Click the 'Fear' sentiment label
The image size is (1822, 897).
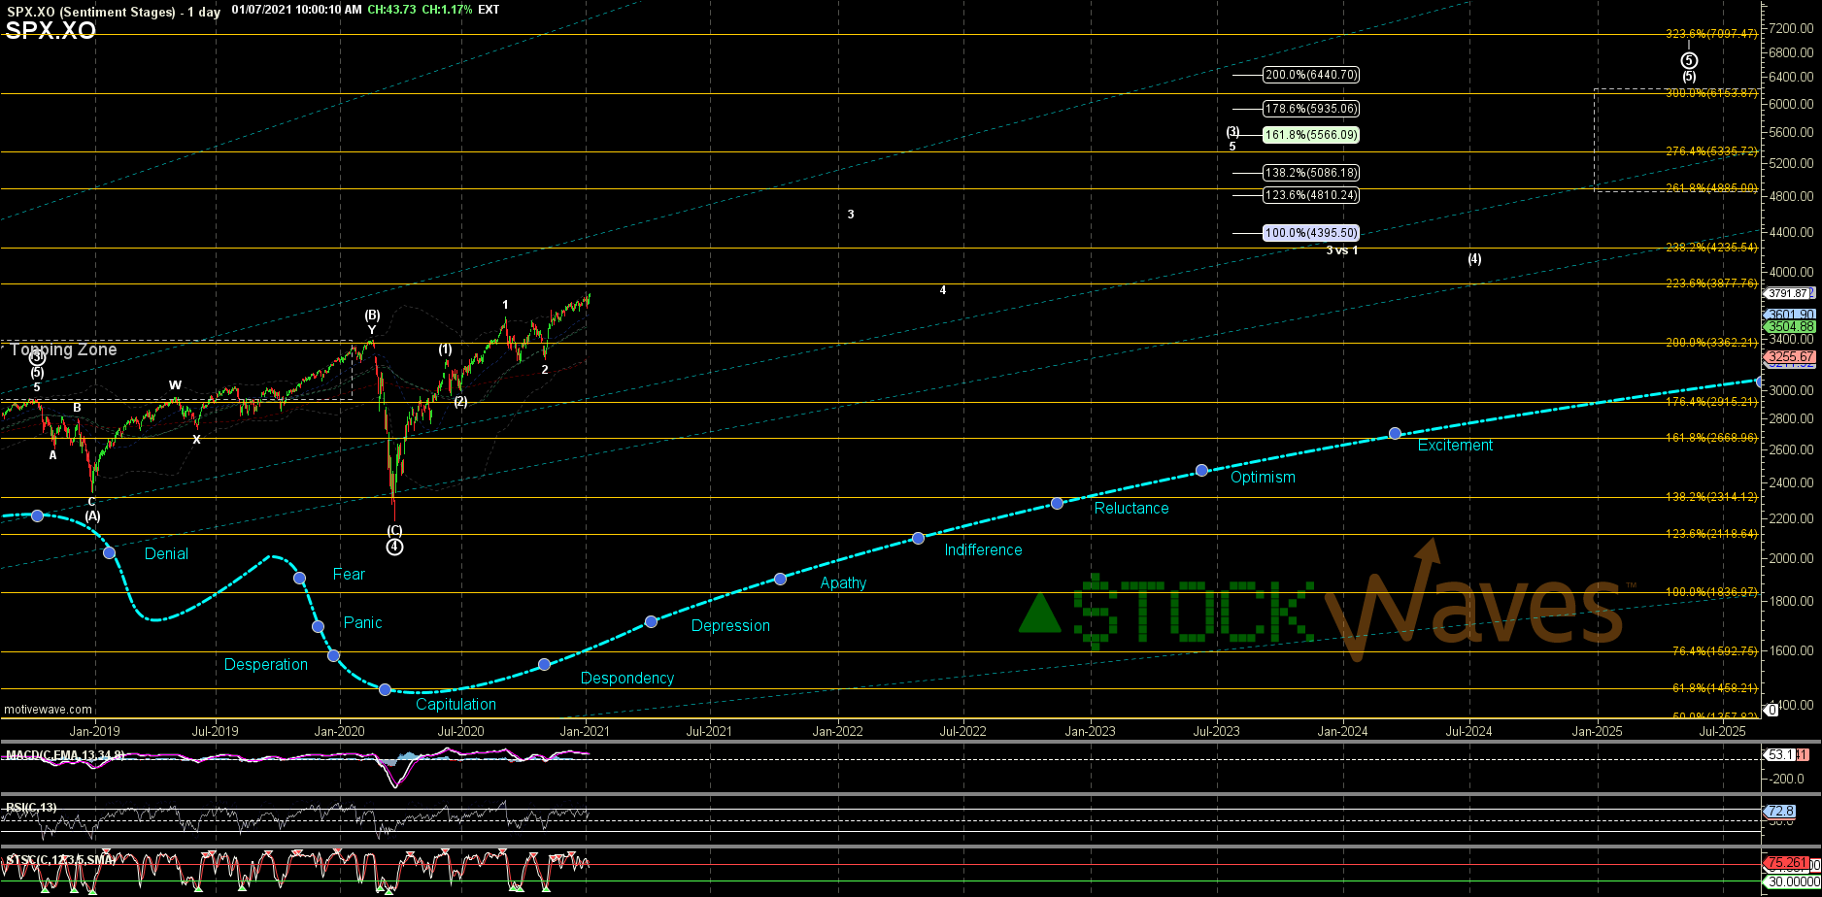click(x=349, y=575)
